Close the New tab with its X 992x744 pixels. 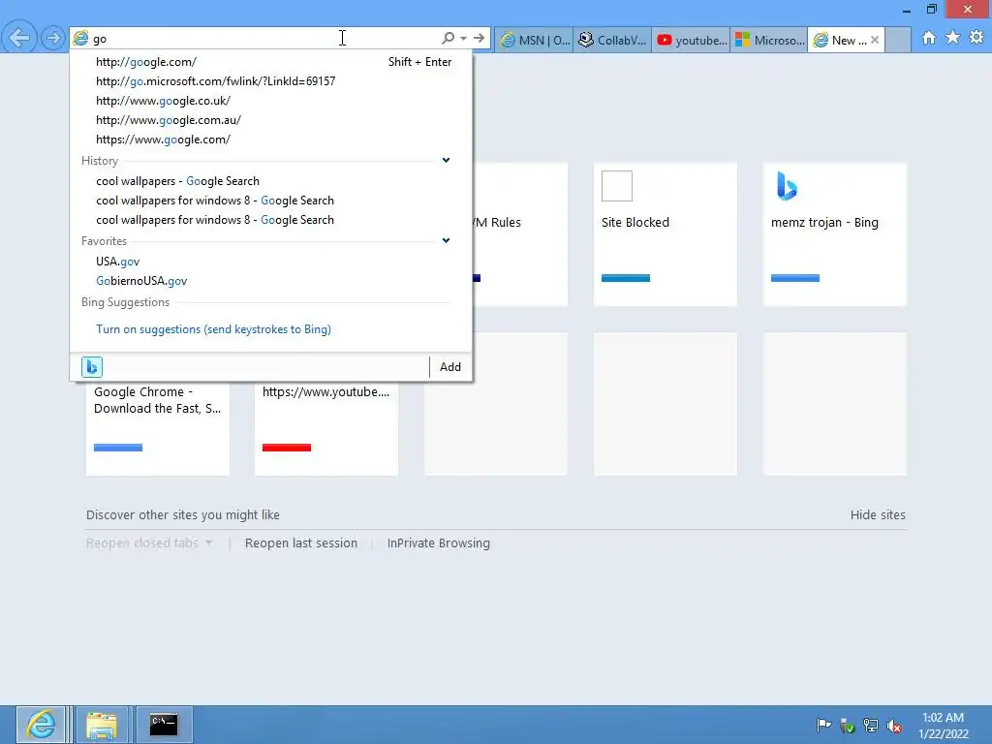[875, 40]
